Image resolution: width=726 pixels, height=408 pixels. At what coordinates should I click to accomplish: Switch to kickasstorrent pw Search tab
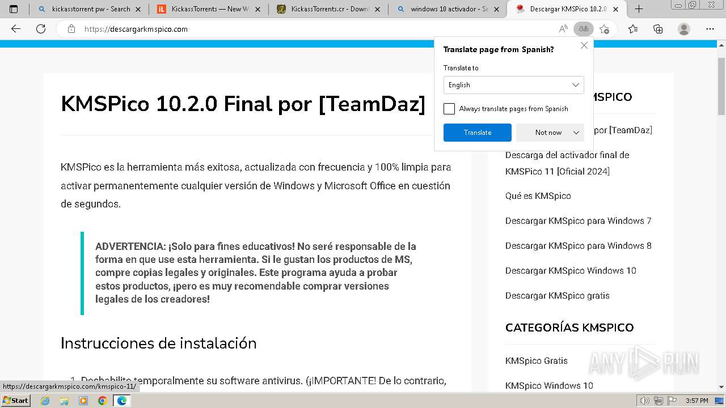pos(89,9)
